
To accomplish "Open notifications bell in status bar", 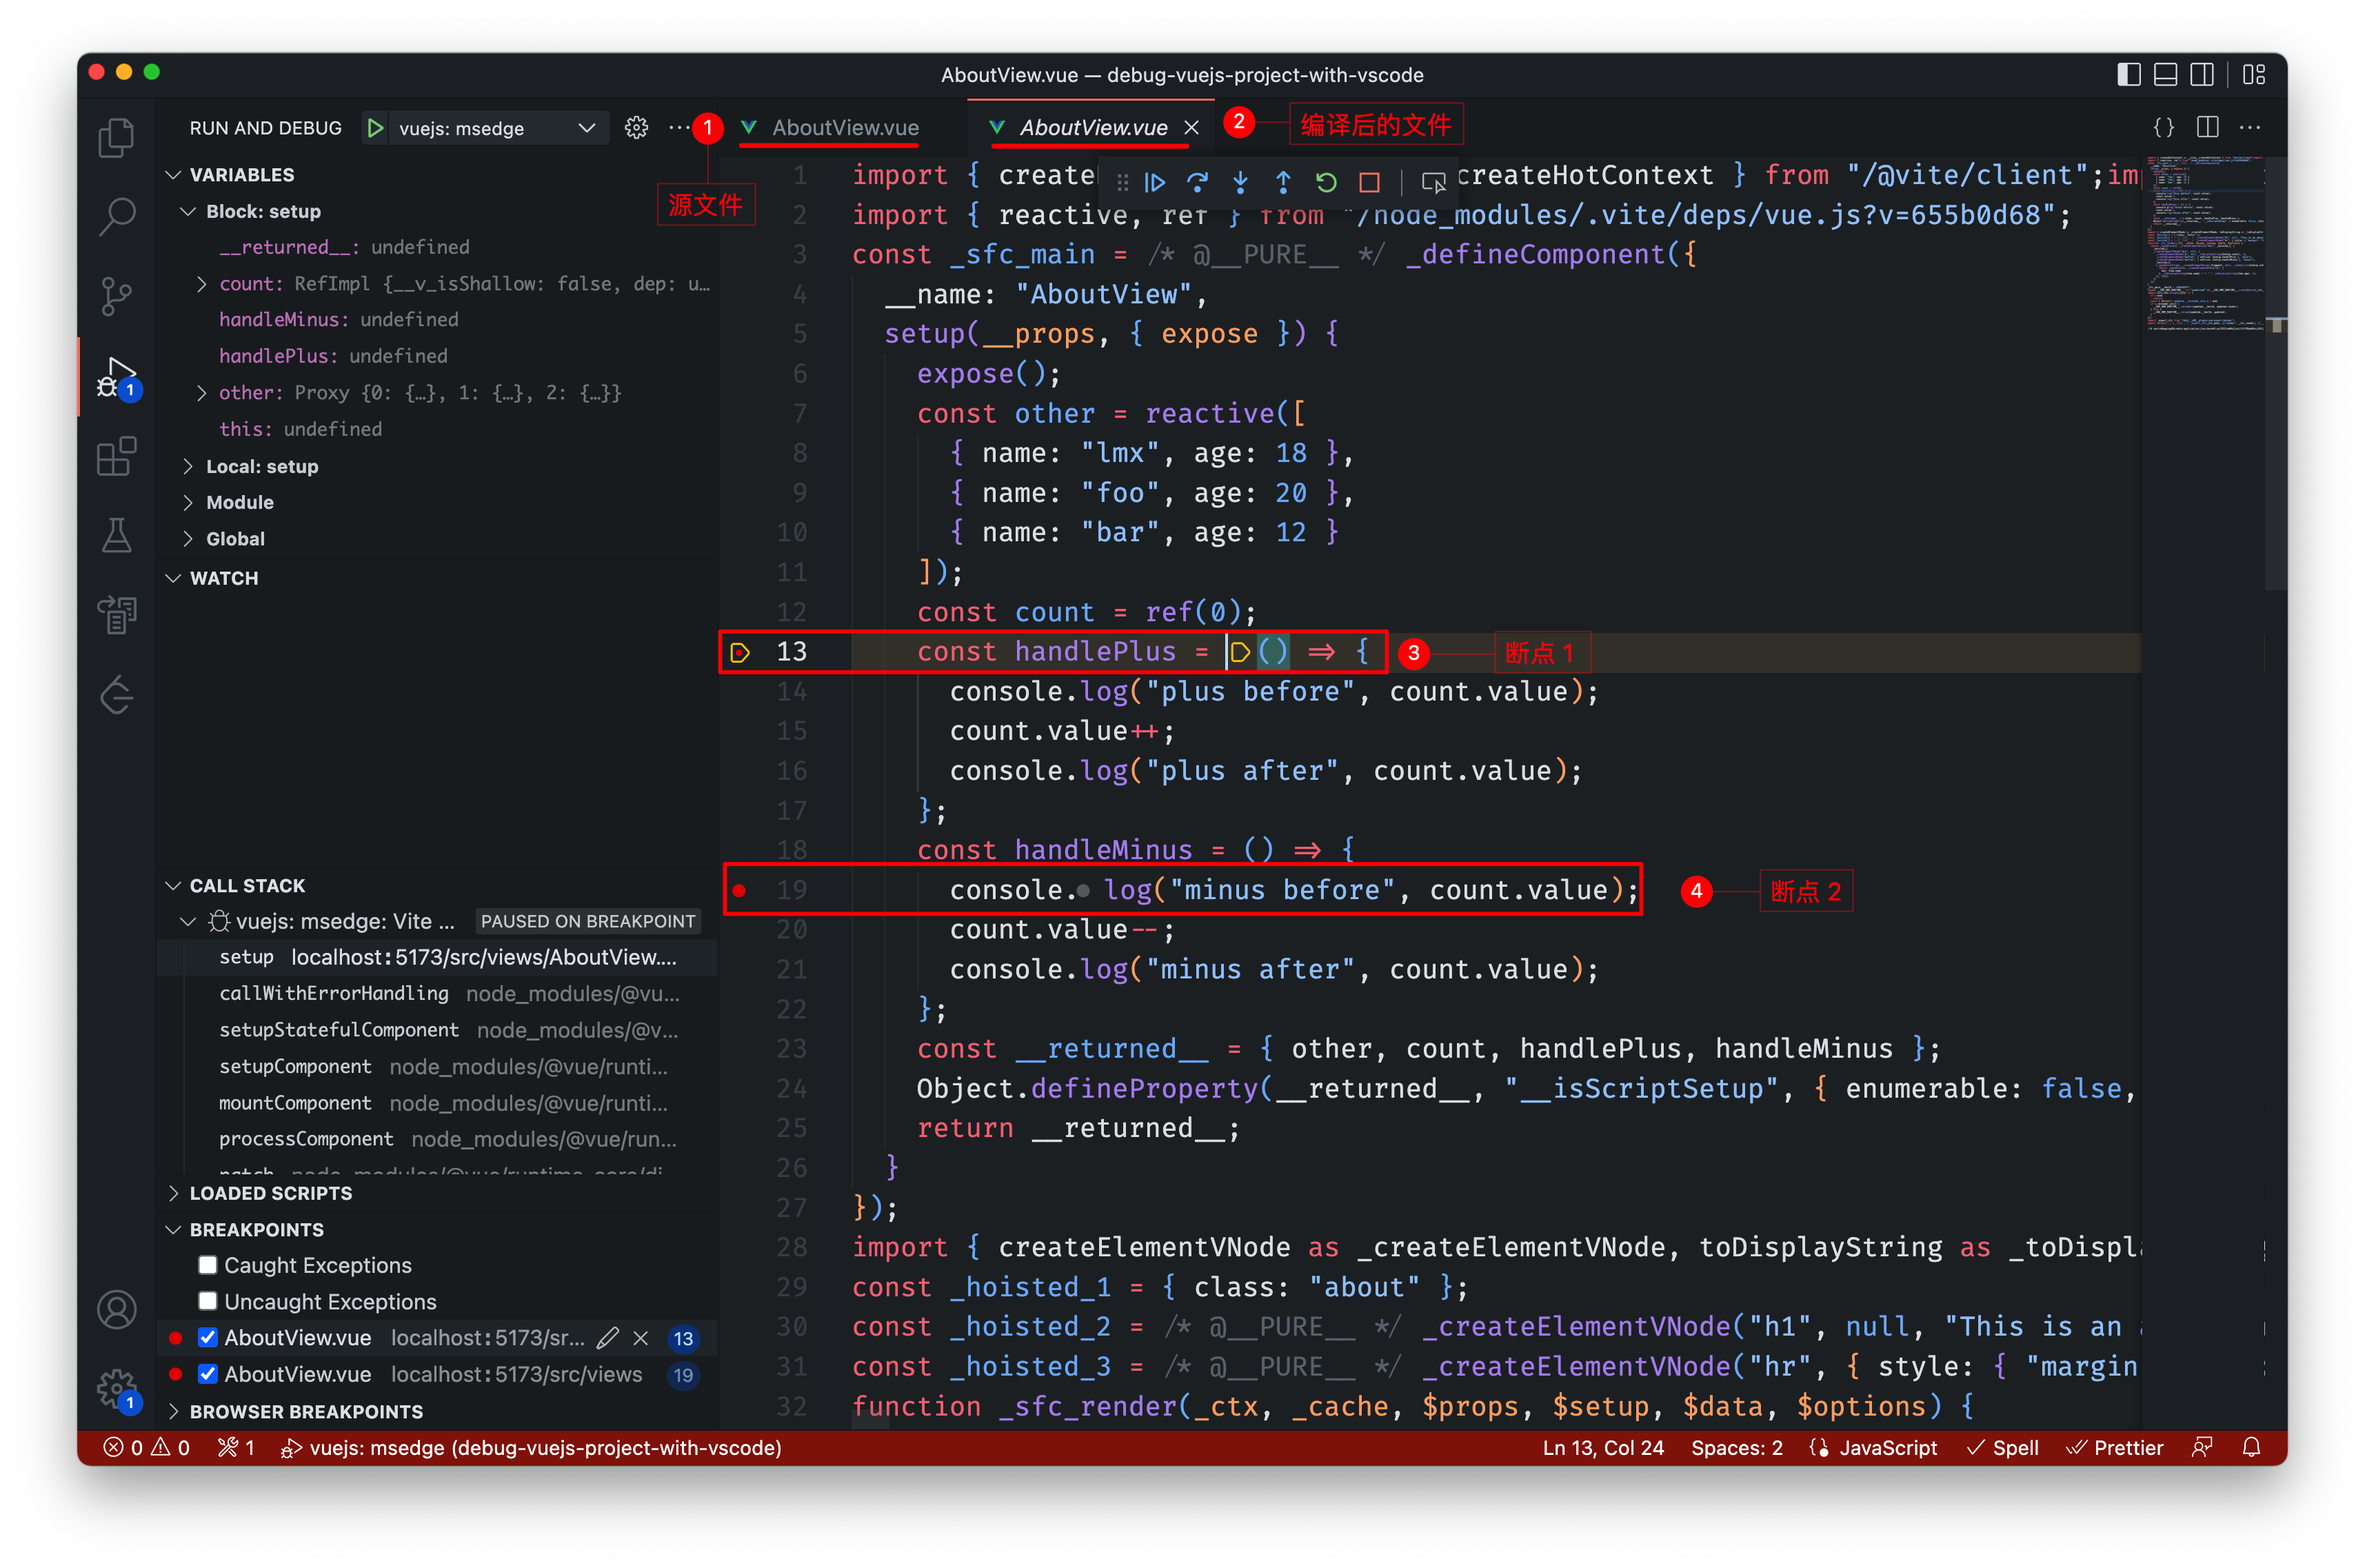I will click(2251, 1447).
